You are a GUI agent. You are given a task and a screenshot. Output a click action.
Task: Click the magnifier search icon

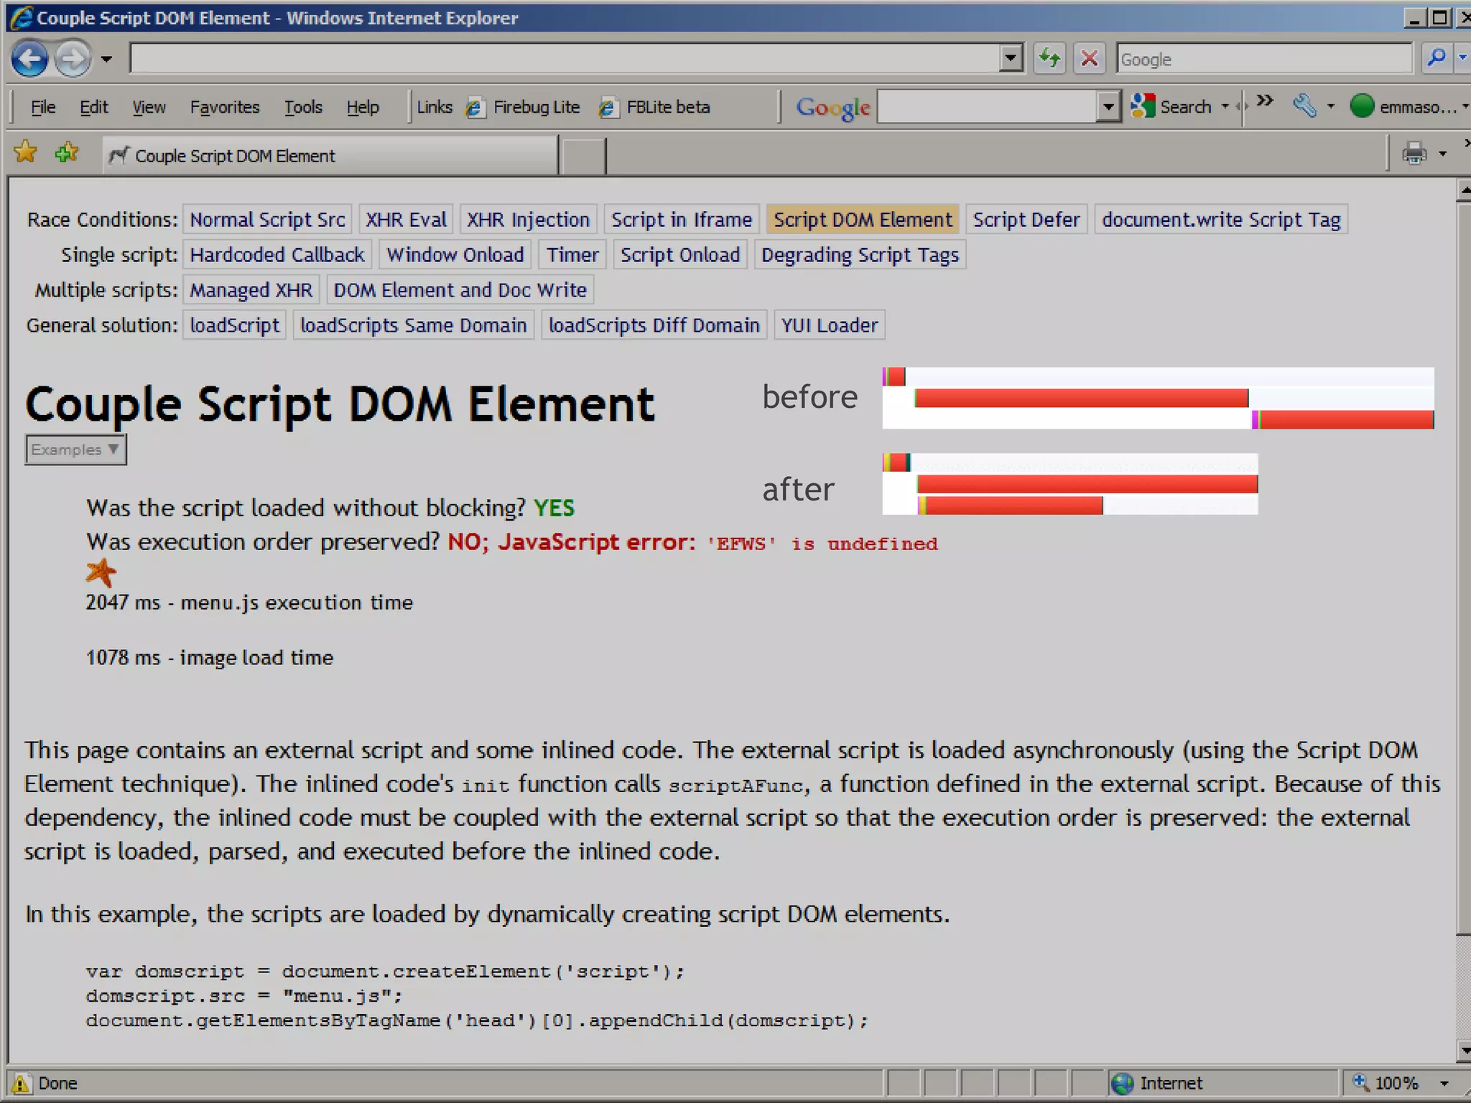pos(1436,58)
